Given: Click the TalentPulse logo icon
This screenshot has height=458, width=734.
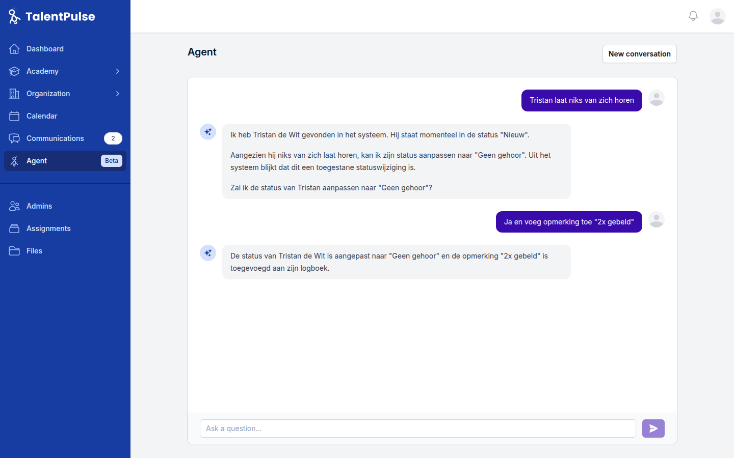Looking at the screenshot, I should point(14,16).
